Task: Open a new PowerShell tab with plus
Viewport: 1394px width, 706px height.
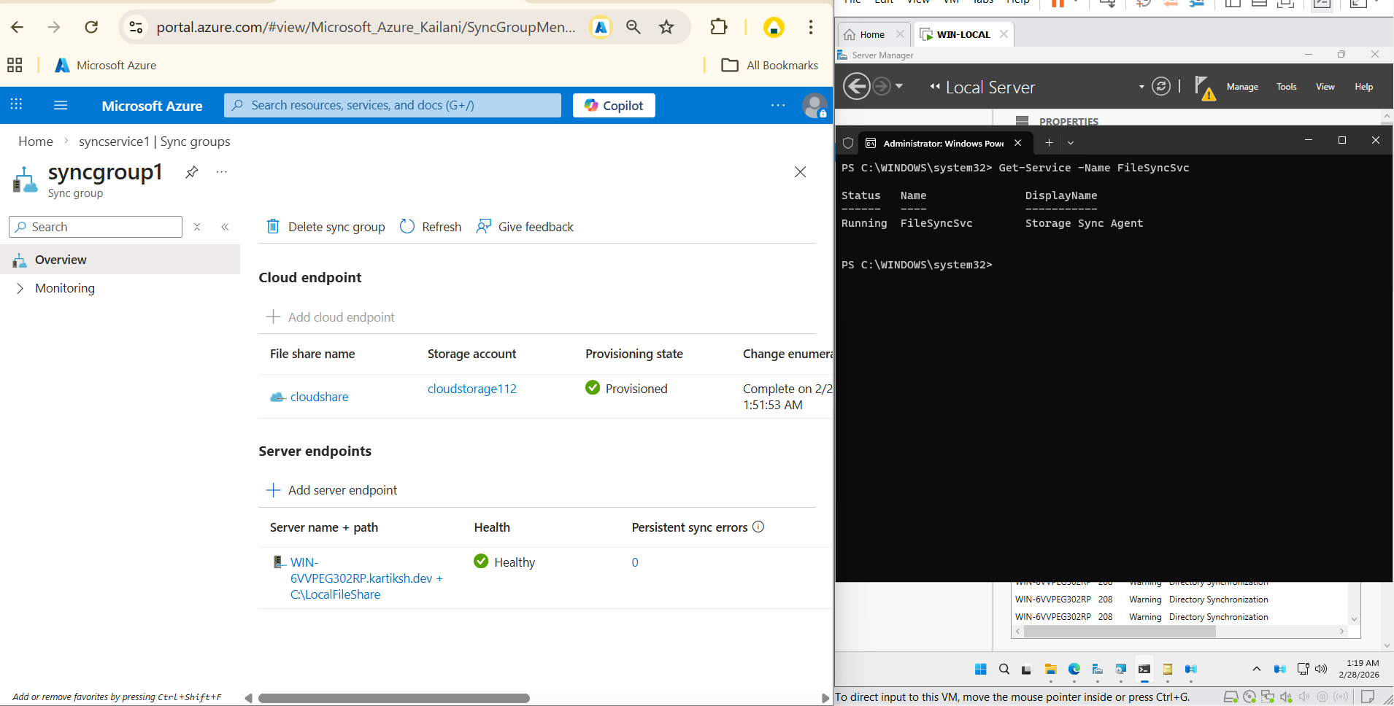Action: pos(1049,143)
